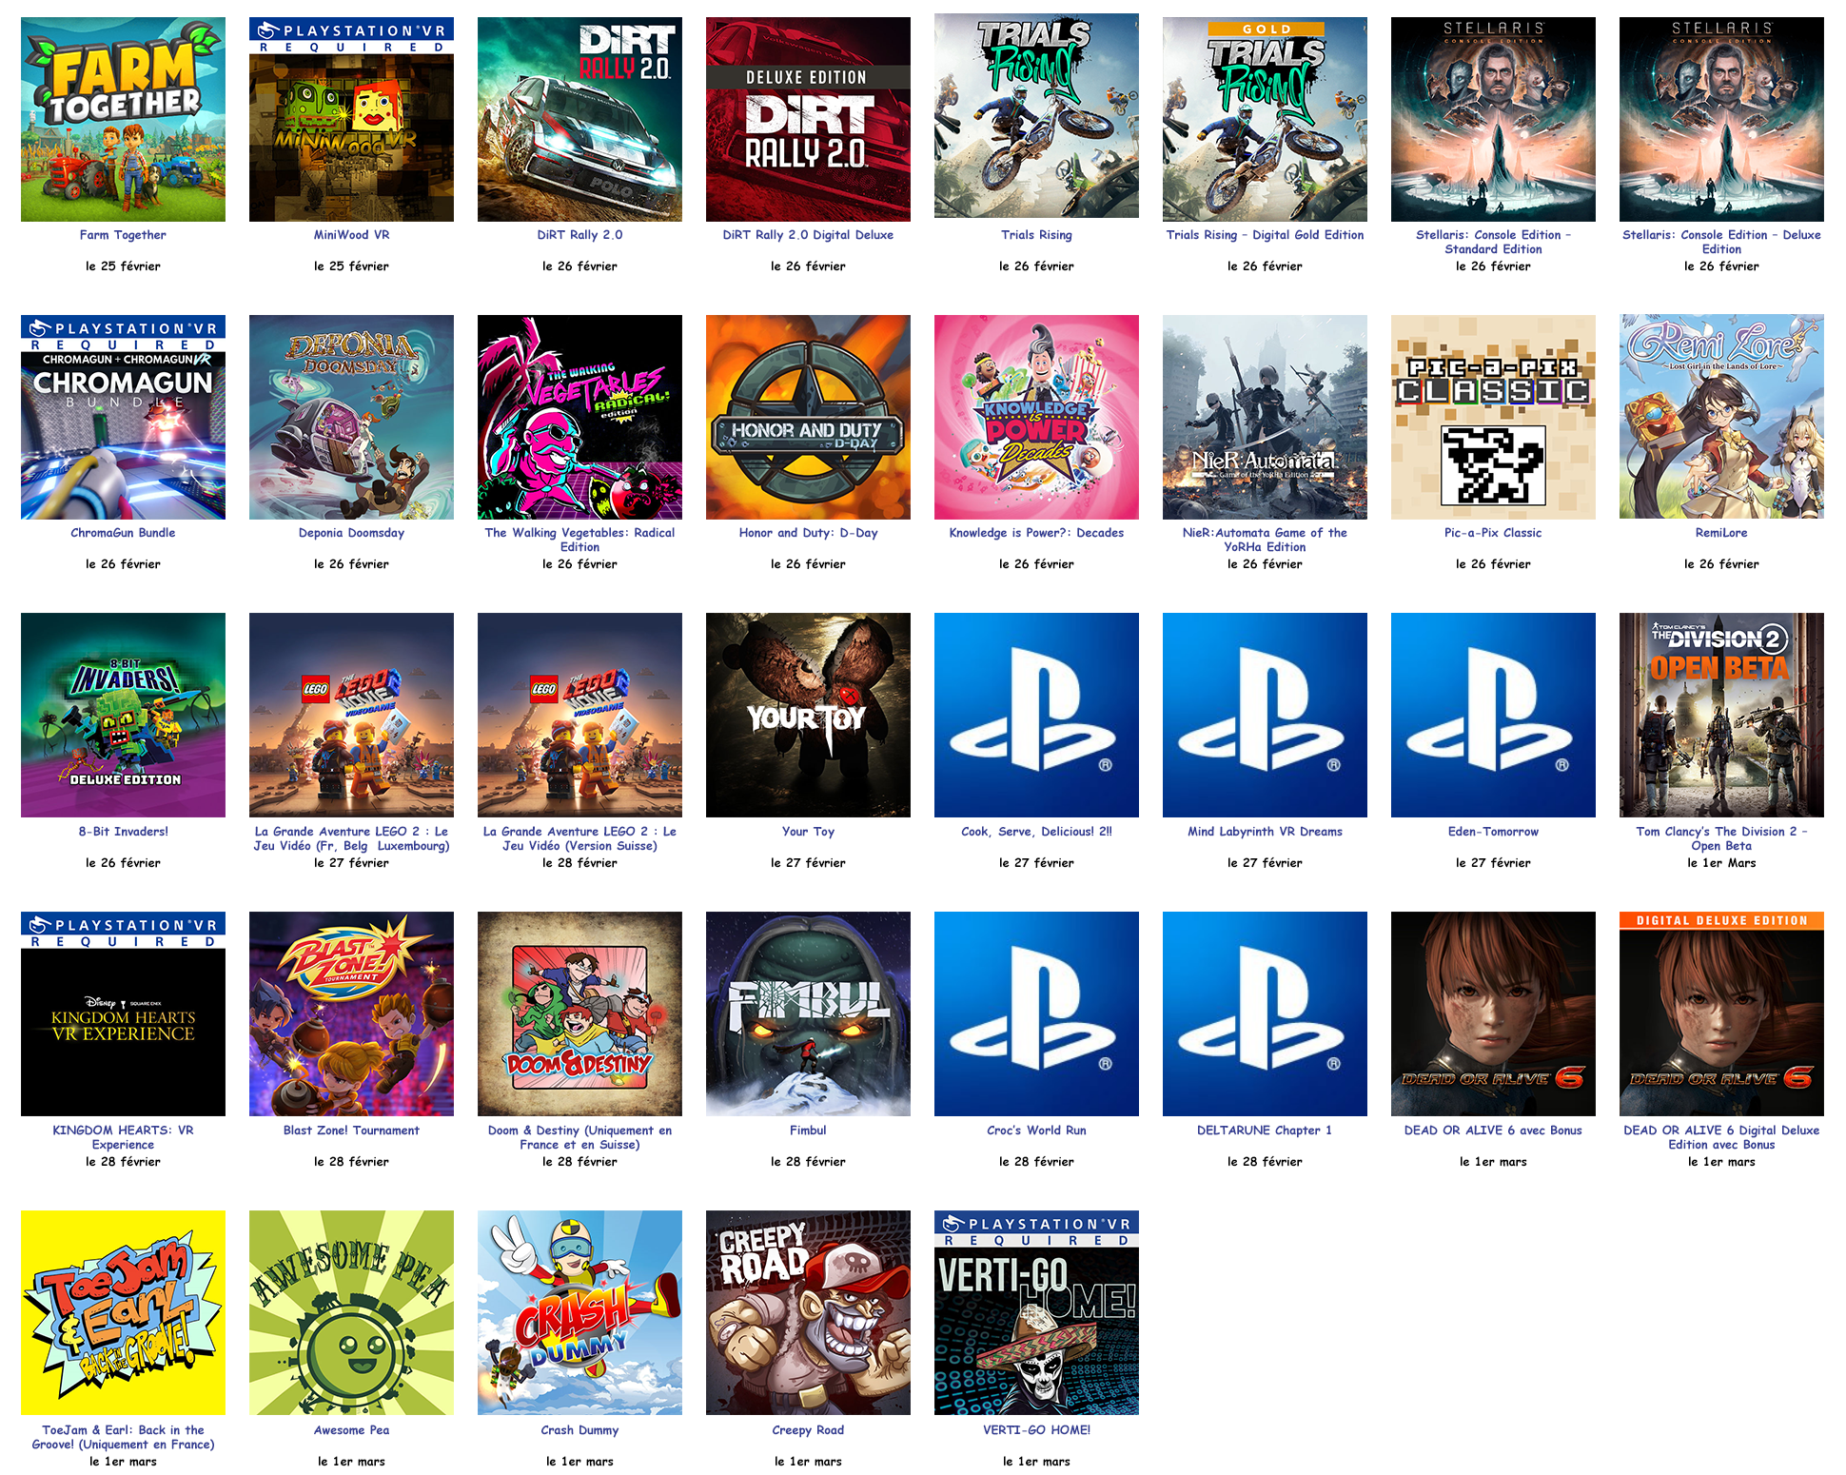
Task: Select the Deponia Doomsday cover image
Action: 351,417
